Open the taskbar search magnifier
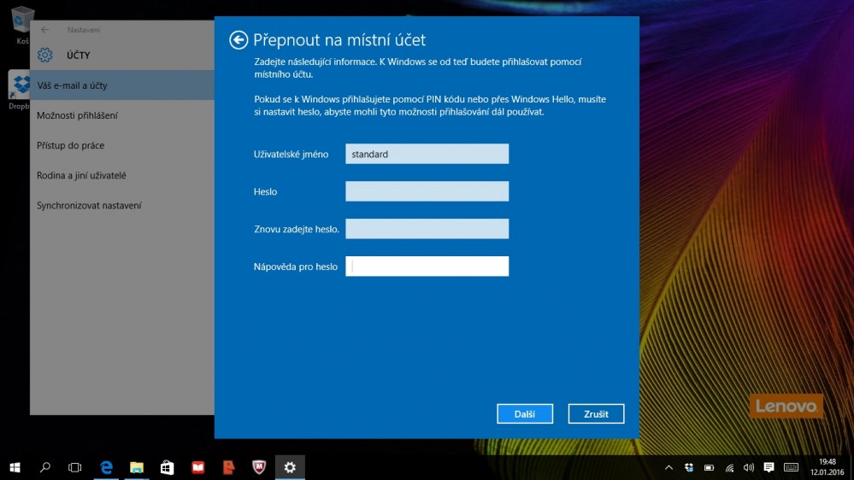Viewport: 854px width, 480px height. 45,467
